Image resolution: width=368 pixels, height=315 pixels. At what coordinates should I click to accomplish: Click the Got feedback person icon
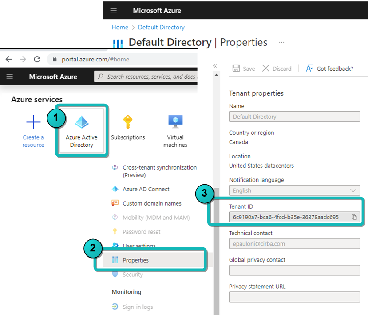point(309,68)
